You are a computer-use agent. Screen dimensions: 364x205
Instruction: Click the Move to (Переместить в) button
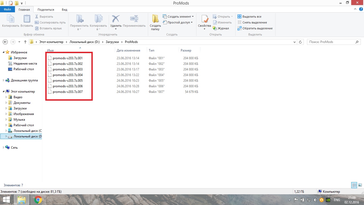(79, 22)
